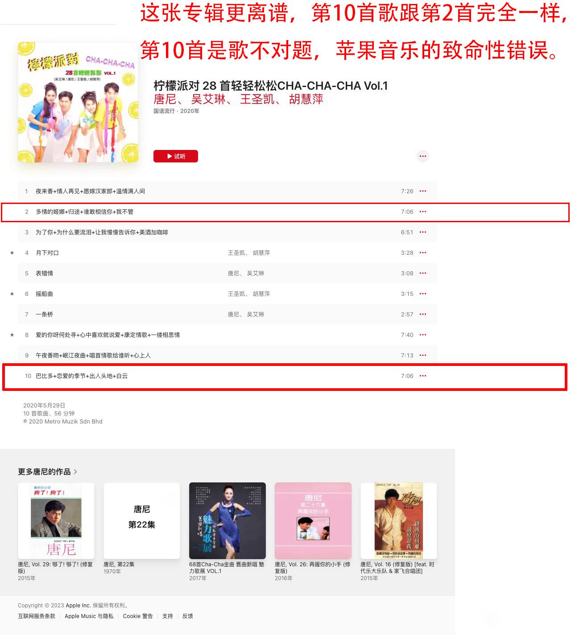Open the 68首Cha-Cha金曲 album thumbnail
This screenshot has height=635, width=571.
pyautogui.click(x=228, y=521)
